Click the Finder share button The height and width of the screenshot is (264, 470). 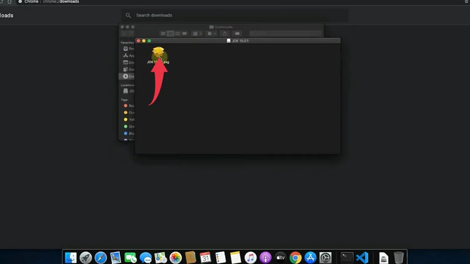(x=225, y=34)
